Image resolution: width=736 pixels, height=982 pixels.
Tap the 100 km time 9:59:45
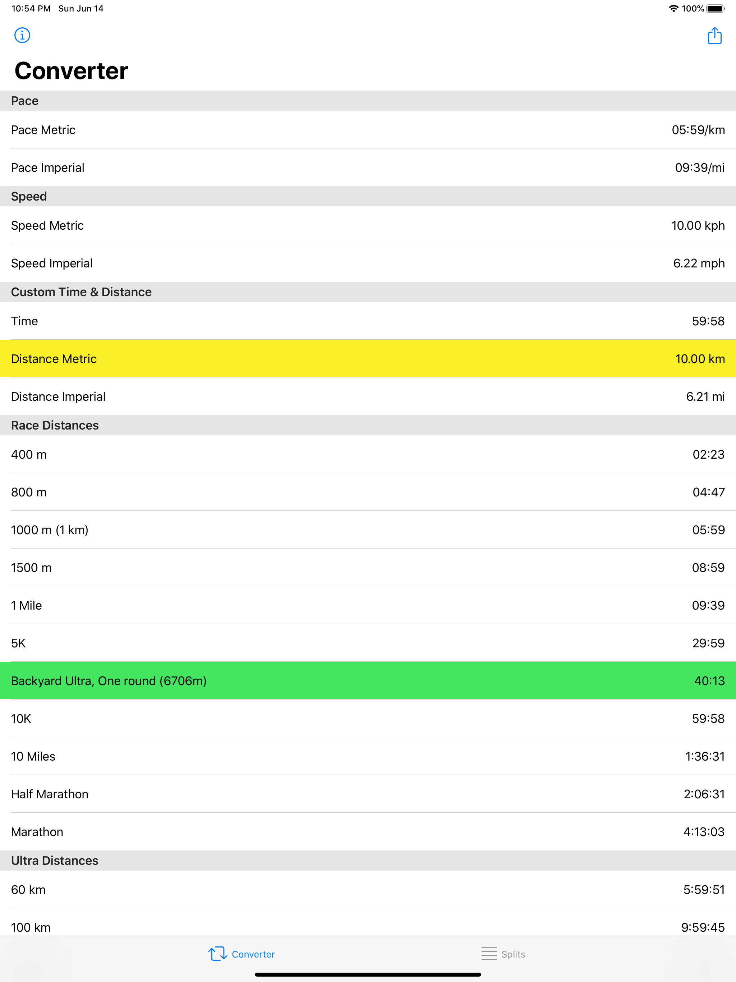click(703, 927)
